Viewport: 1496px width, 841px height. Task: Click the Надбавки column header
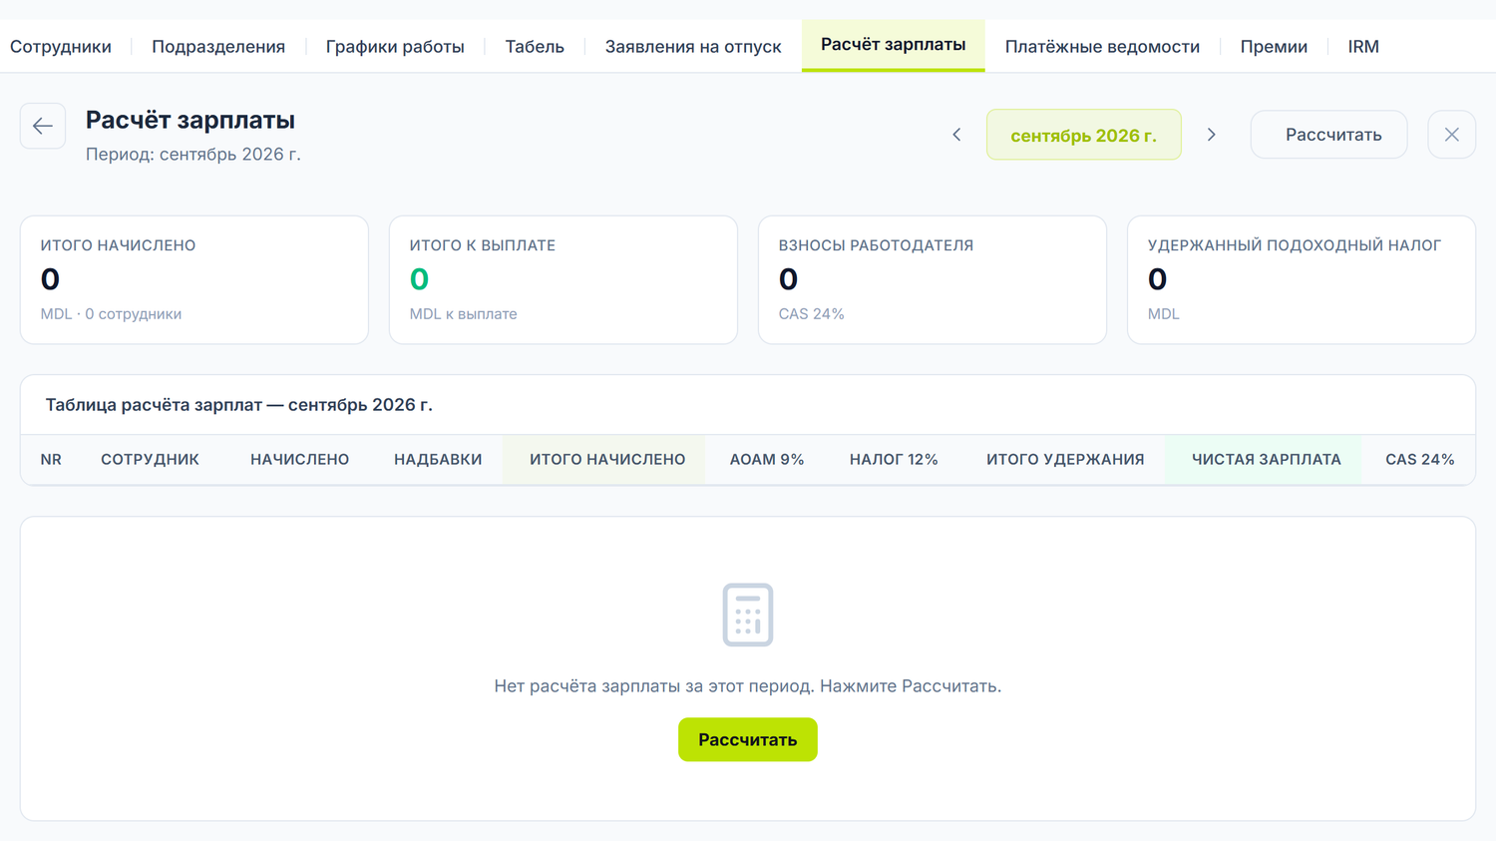(x=438, y=460)
